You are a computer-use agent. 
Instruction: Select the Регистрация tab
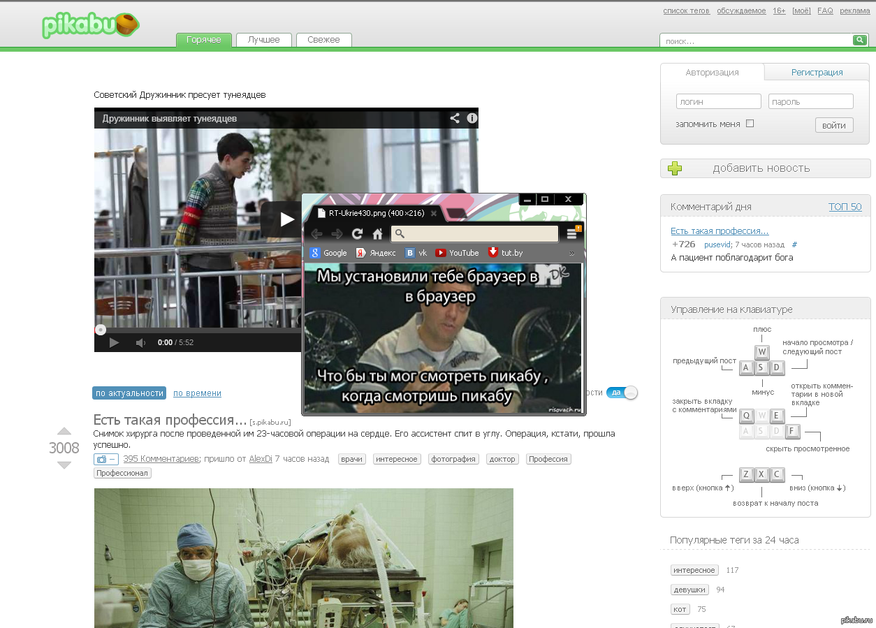tap(817, 72)
